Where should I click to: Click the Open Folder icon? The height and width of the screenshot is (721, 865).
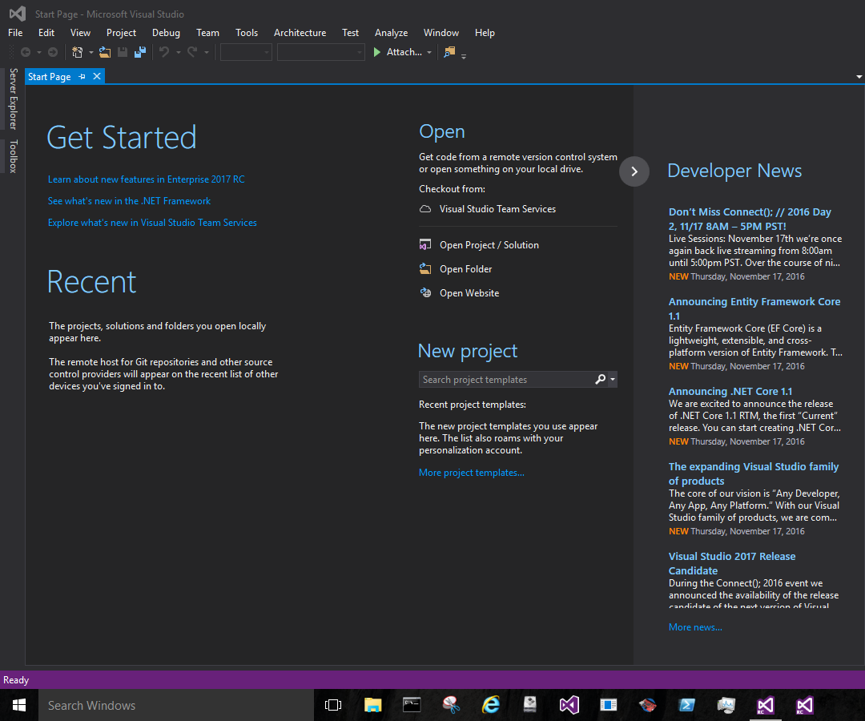point(424,268)
